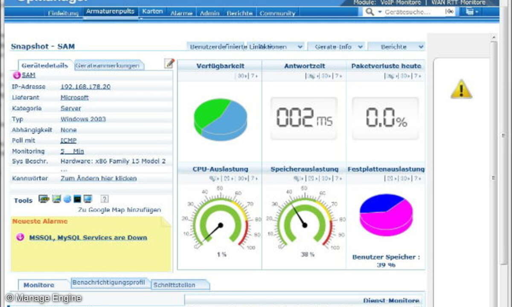Click Zum Ändern hier klicken password link
This screenshot has width=512, height=307.
tap(99, 178)
